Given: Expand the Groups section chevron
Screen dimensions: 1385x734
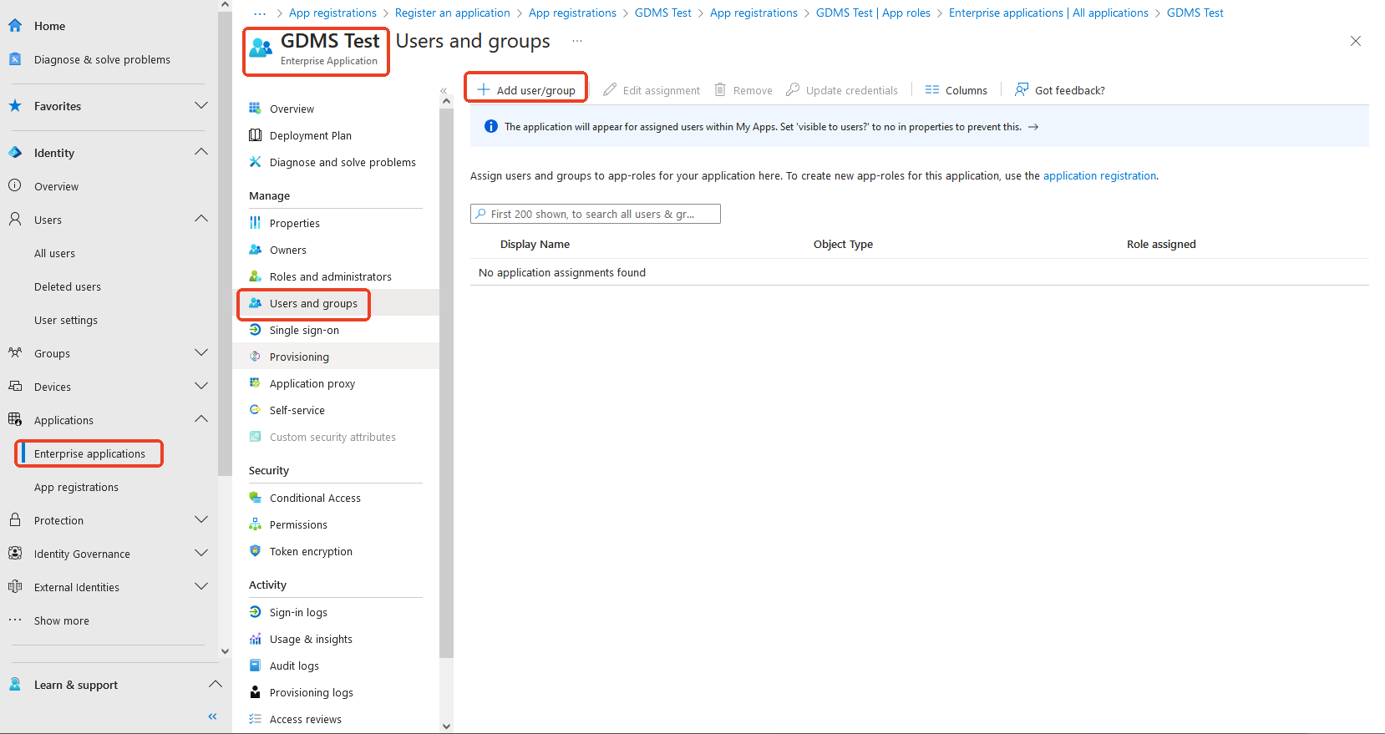Looking at the screenshot, I should click(x=201, y=352).
